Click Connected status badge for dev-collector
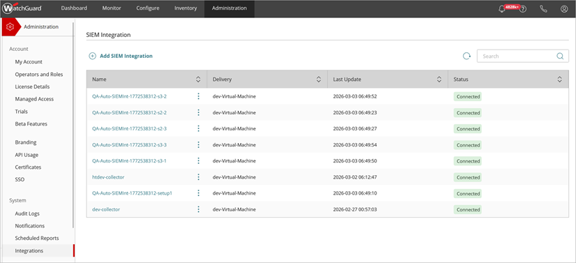The width and height of the screenshot is (576, 263). coord(468,209)
